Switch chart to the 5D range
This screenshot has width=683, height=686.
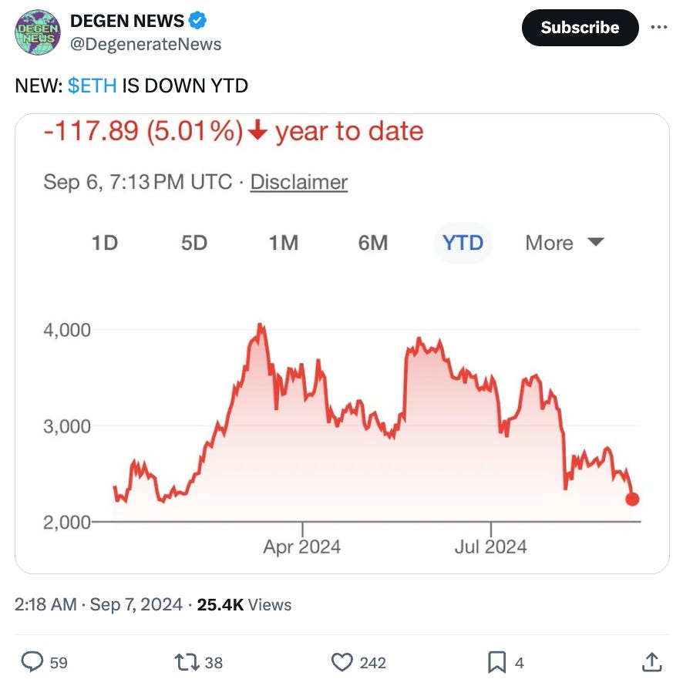coord(194,243)
